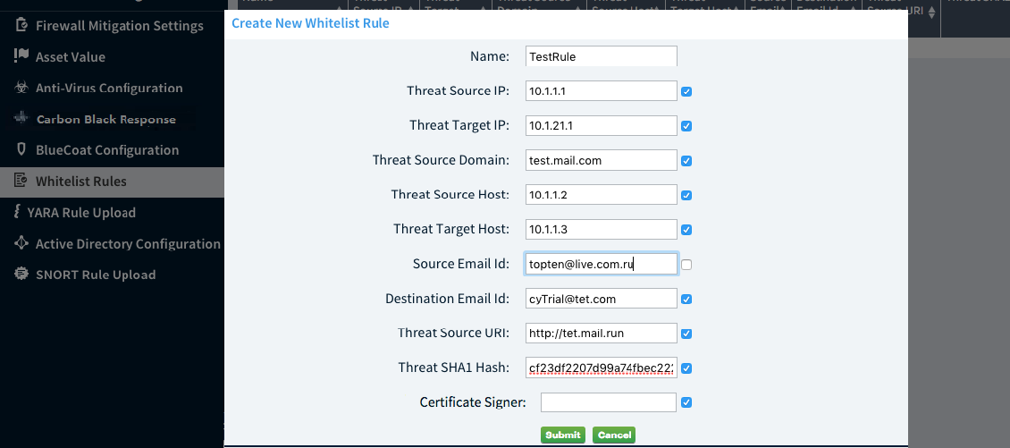Uncheck the Threat Source IP checkbox

tap(686, 91)
